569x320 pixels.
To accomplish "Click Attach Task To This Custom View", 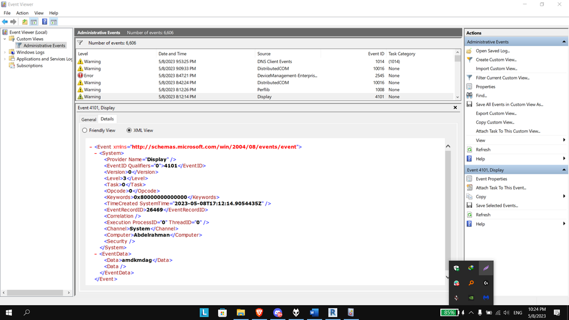I will [x=508, y=131].
